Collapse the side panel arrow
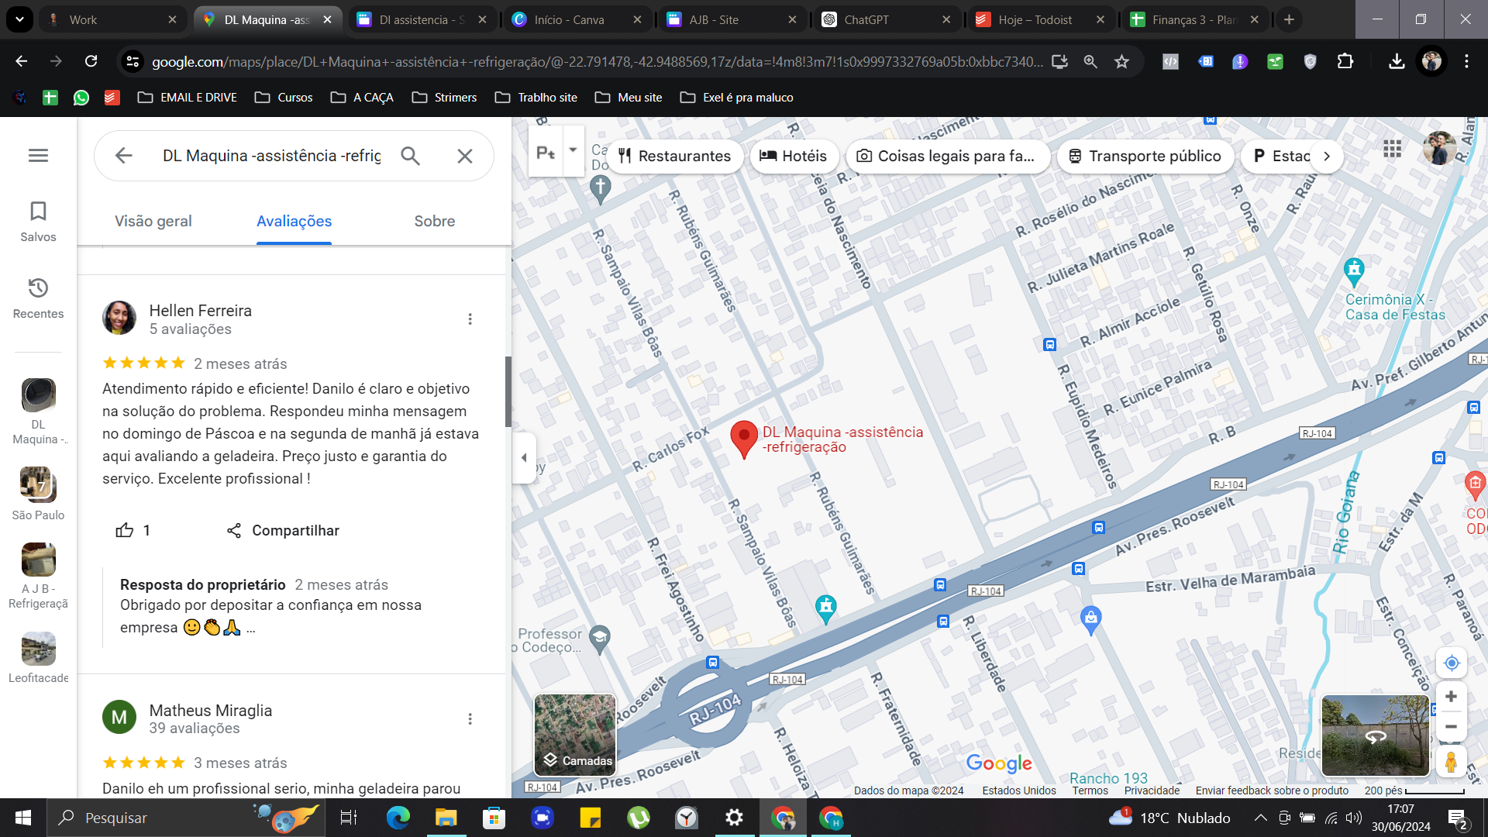Screen dimensions: 1488x837 pyautogui.click(x=524, y=458)
